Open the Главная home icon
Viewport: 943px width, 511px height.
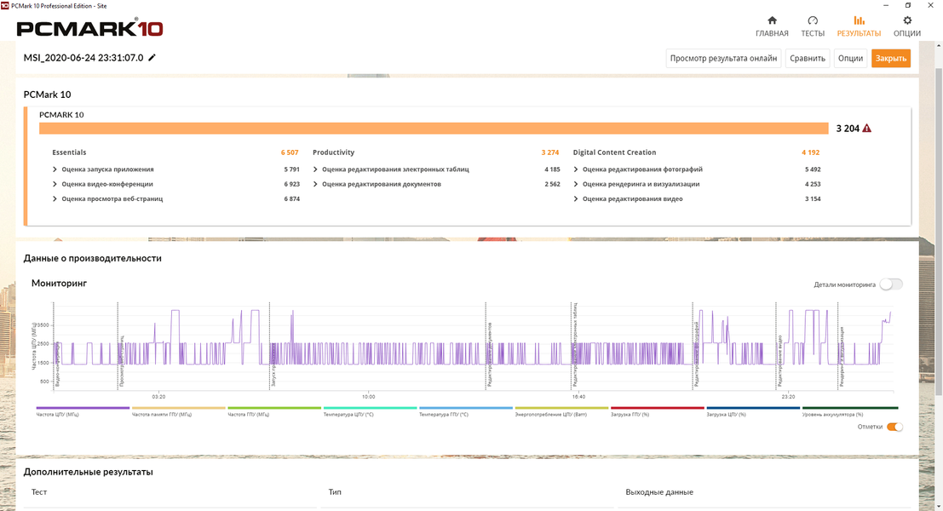coord(772,20)
